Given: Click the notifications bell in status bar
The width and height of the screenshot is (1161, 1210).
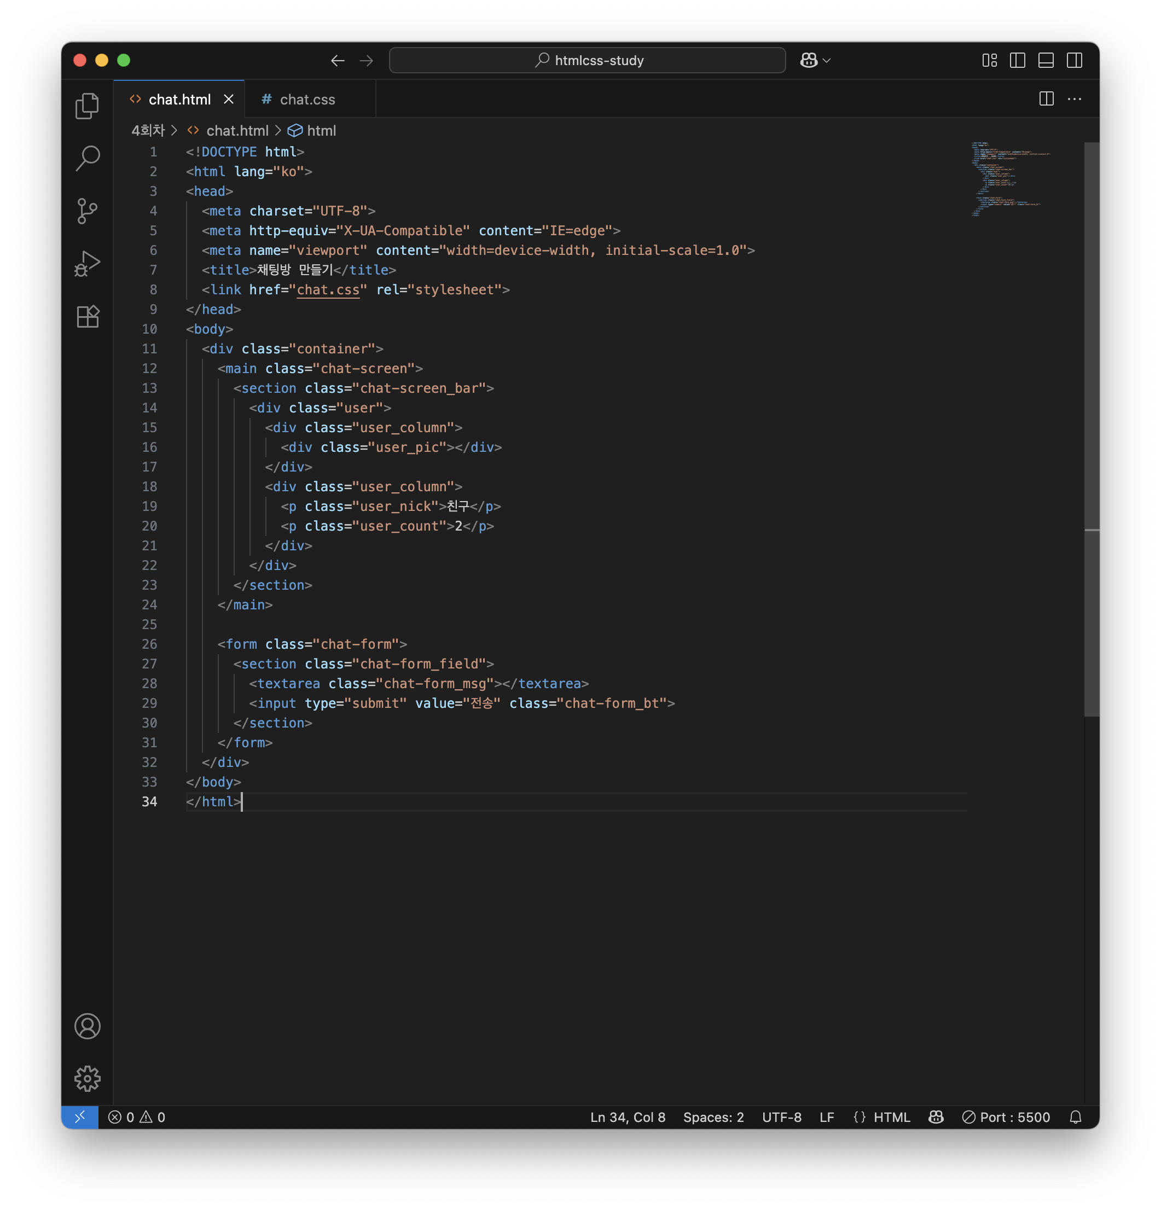Looking at the screenshot, I should (1075, 1118).
